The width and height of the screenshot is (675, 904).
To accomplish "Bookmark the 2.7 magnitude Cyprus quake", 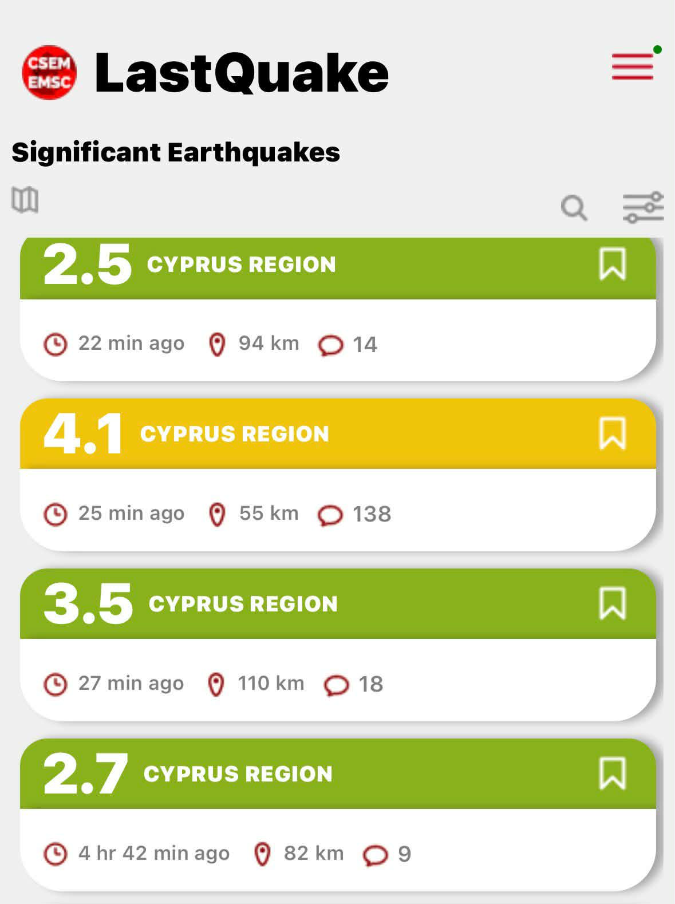I will click(612, 773).
